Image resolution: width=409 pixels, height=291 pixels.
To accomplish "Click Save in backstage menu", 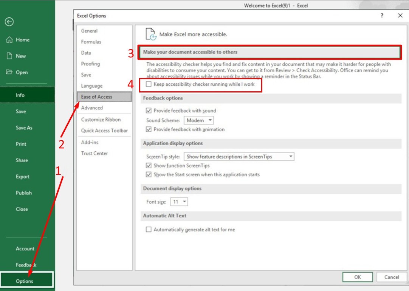I will [x=27, y=111].
